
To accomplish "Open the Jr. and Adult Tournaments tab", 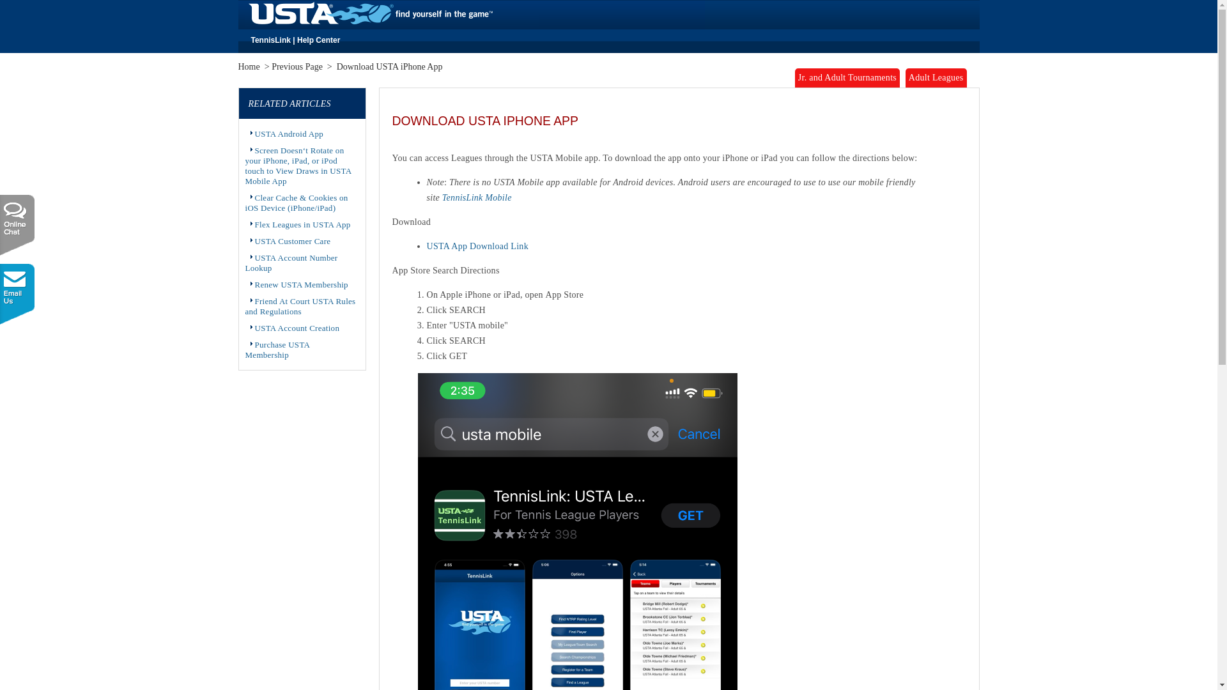I will pos(847,78).
